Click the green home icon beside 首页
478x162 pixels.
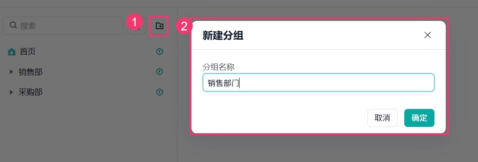(x=11, y=52)
